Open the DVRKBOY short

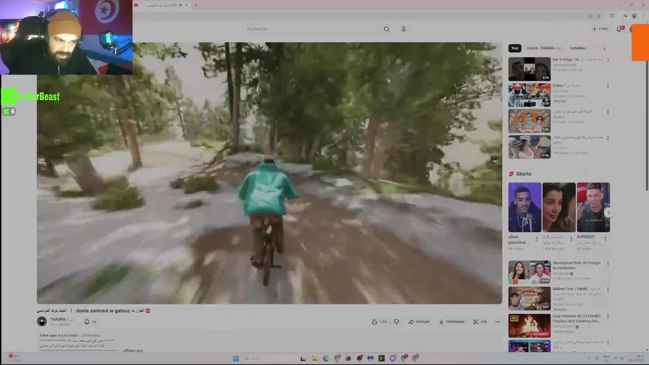tap(593, 207)
